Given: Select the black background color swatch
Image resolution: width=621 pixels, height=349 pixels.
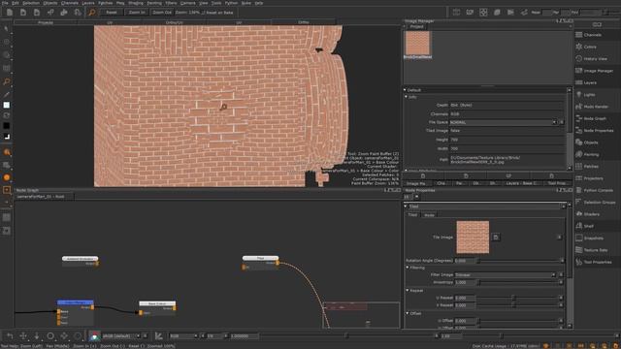Looking at the screenshot, I should (x=7, y=125).
